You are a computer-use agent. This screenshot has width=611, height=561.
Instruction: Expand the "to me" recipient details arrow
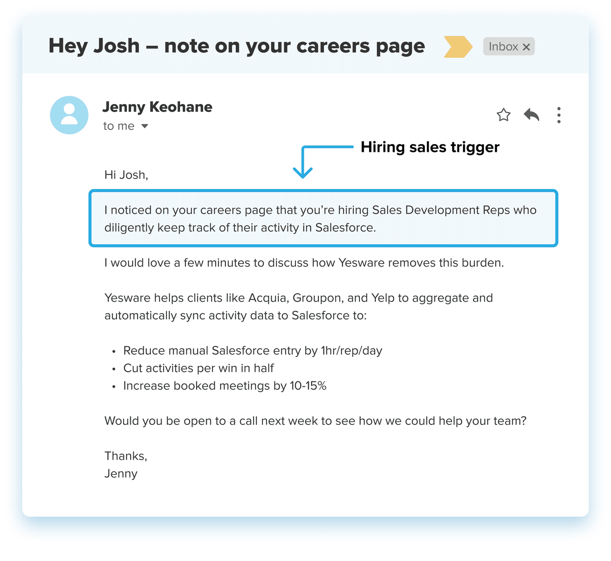pos(145,127)
